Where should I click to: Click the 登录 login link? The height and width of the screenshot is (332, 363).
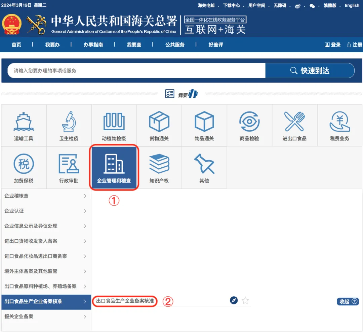(333, 44)
